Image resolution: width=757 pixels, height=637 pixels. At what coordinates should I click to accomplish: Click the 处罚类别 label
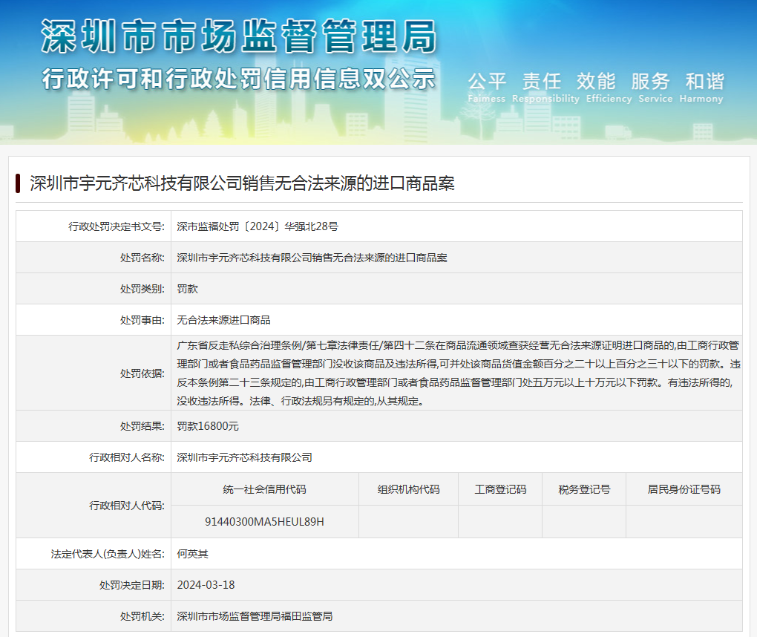(x=142, y=289)
